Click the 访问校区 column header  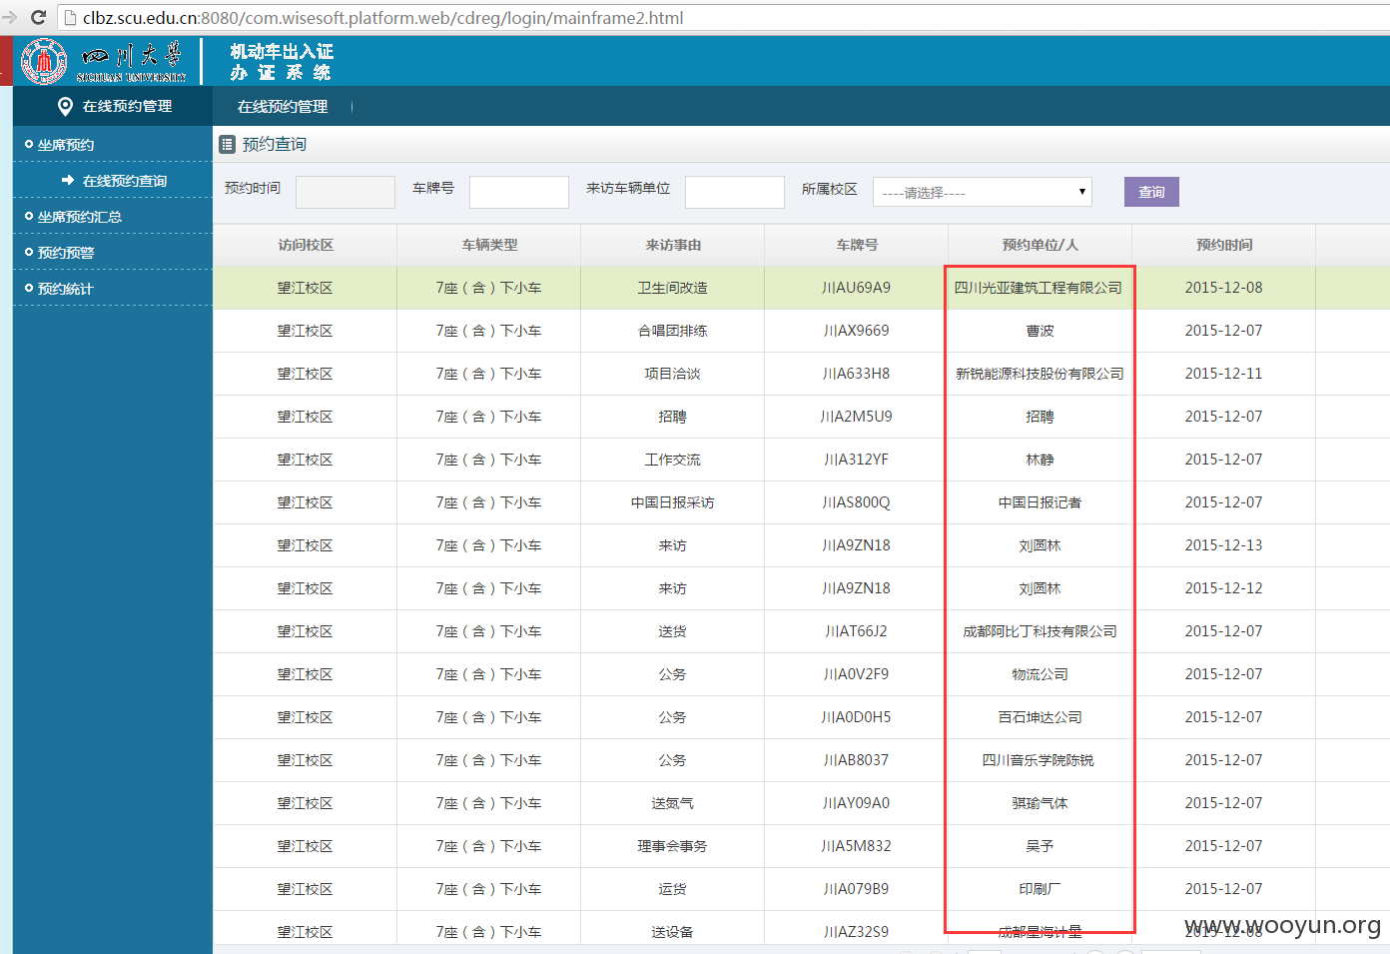click(306, 245)
